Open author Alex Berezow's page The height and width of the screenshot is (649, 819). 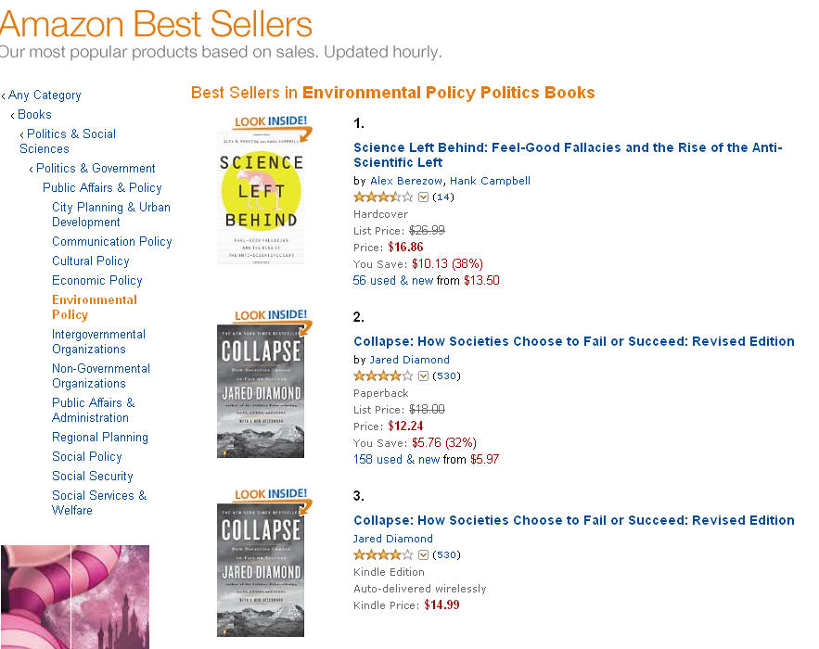(406, 181)
